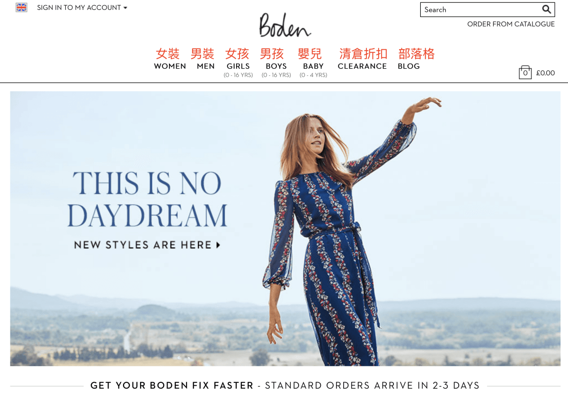Image resolution: width=568 pixels, height=398 pixels.
Task: Click the This Is No Daydream banner image
Action: coord(285,229)
